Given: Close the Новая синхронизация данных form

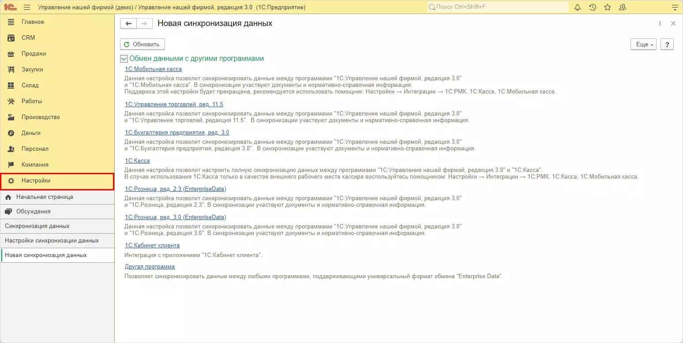Looking at the screenshot, I should (673, 24).
